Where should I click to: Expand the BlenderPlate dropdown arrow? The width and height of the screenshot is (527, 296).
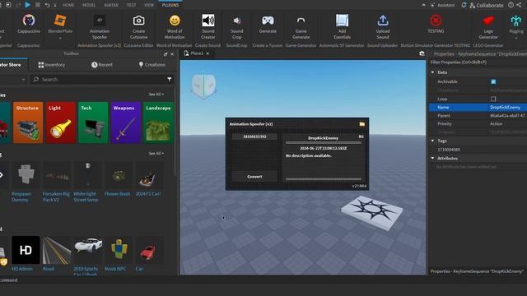click(60, 39)
